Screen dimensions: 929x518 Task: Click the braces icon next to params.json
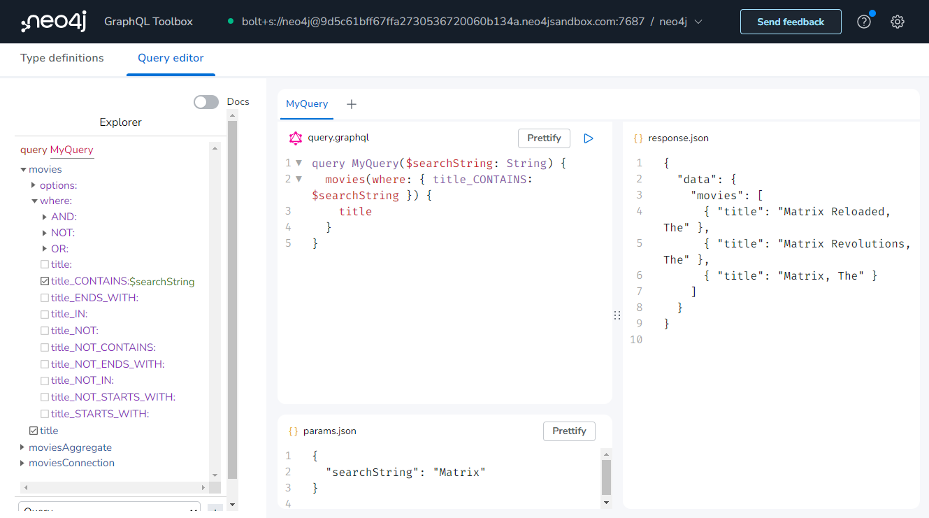(x=293, y=431)
